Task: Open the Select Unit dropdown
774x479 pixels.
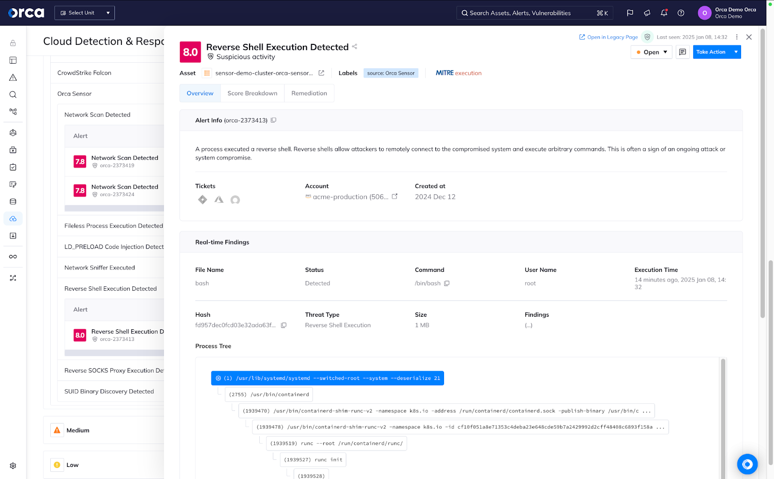Action: coord(85,13)
